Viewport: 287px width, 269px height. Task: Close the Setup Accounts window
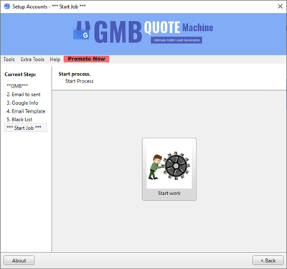coord(280,6)
